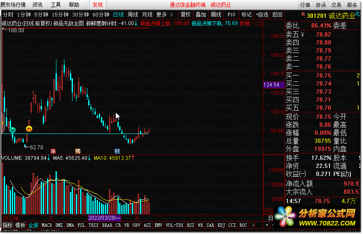The width and height of the screenshot is (363, 234).
Task: Select FSL indicator
Action: click(x=81, y=225)
